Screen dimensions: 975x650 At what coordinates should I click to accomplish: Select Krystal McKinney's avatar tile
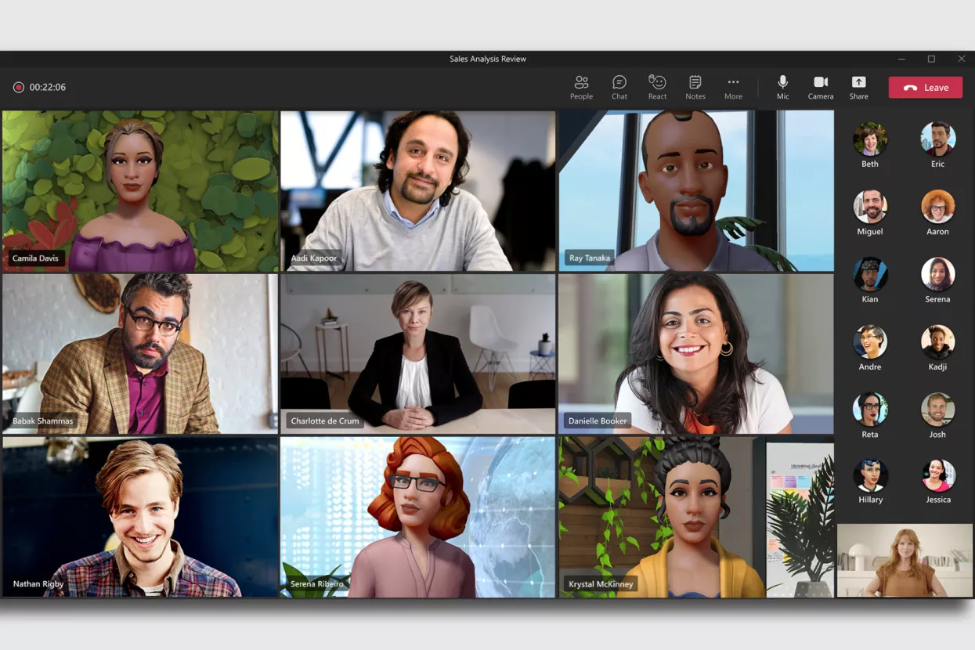695,517
